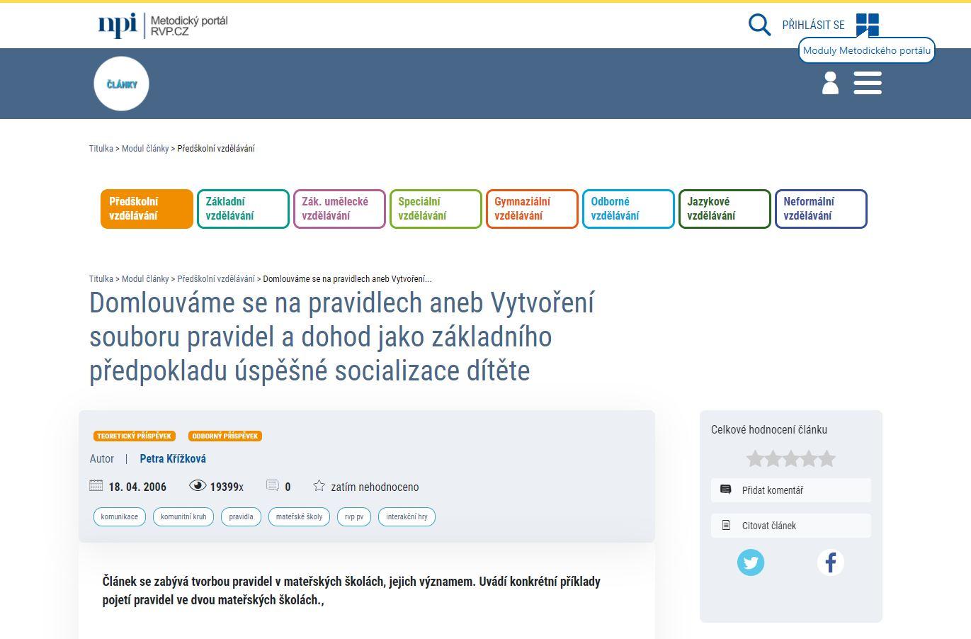Click the calendar icon beside the date
The width and height of the screenshot is (971, 639).
pos(96,487)
